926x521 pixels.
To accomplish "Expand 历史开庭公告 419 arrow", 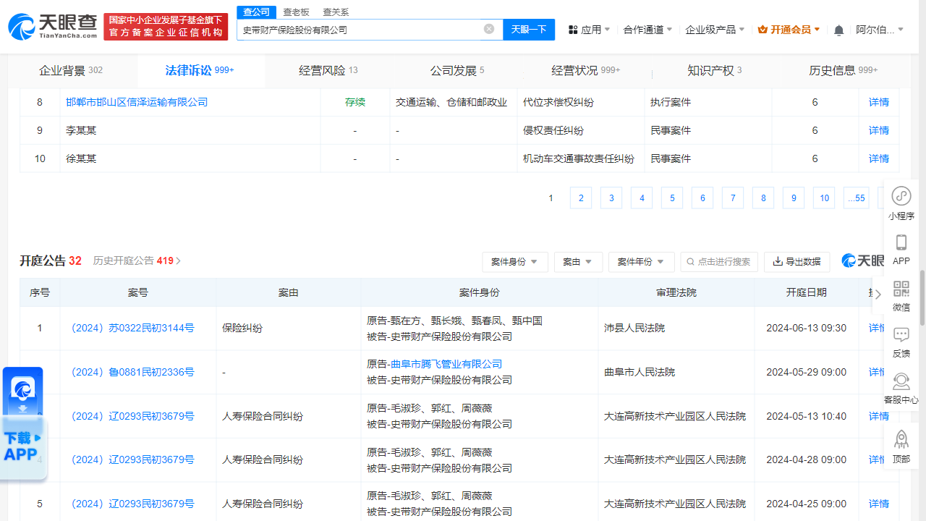I will [x=179, y=260].
